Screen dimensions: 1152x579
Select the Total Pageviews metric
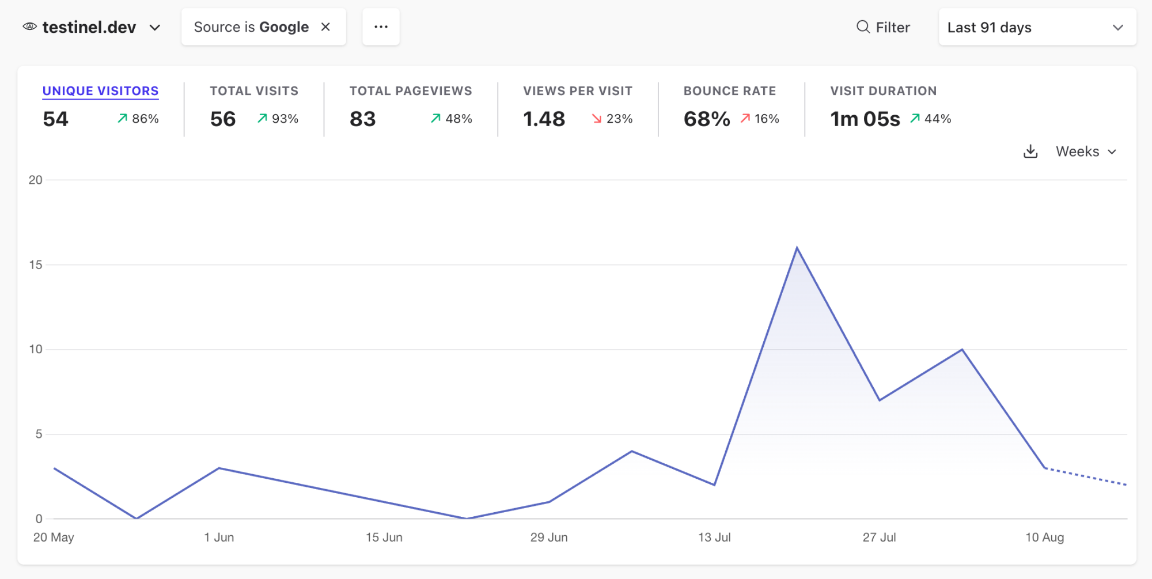click(411, 91)
